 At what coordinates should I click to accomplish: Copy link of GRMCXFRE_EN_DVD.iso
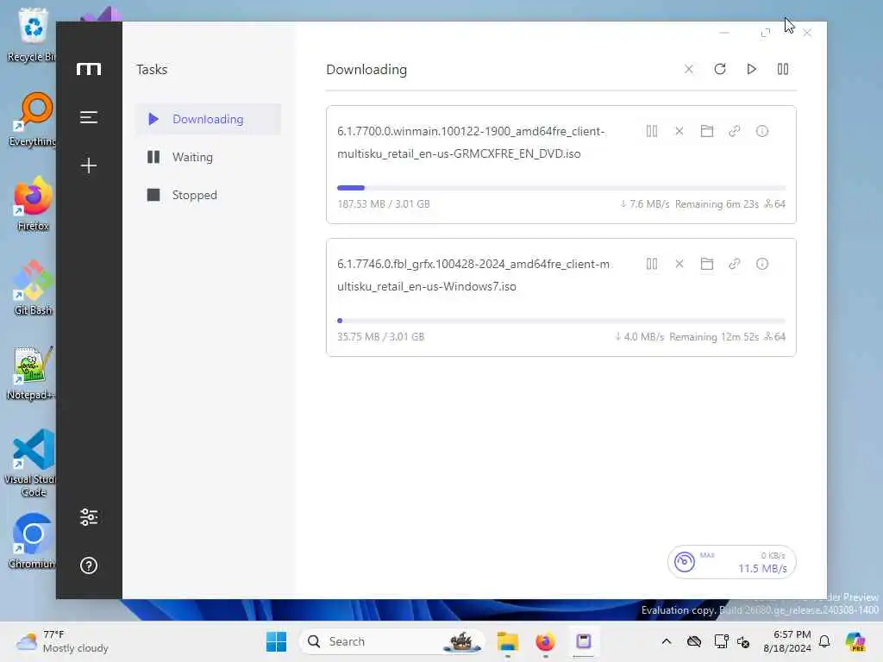click(735, 131)
